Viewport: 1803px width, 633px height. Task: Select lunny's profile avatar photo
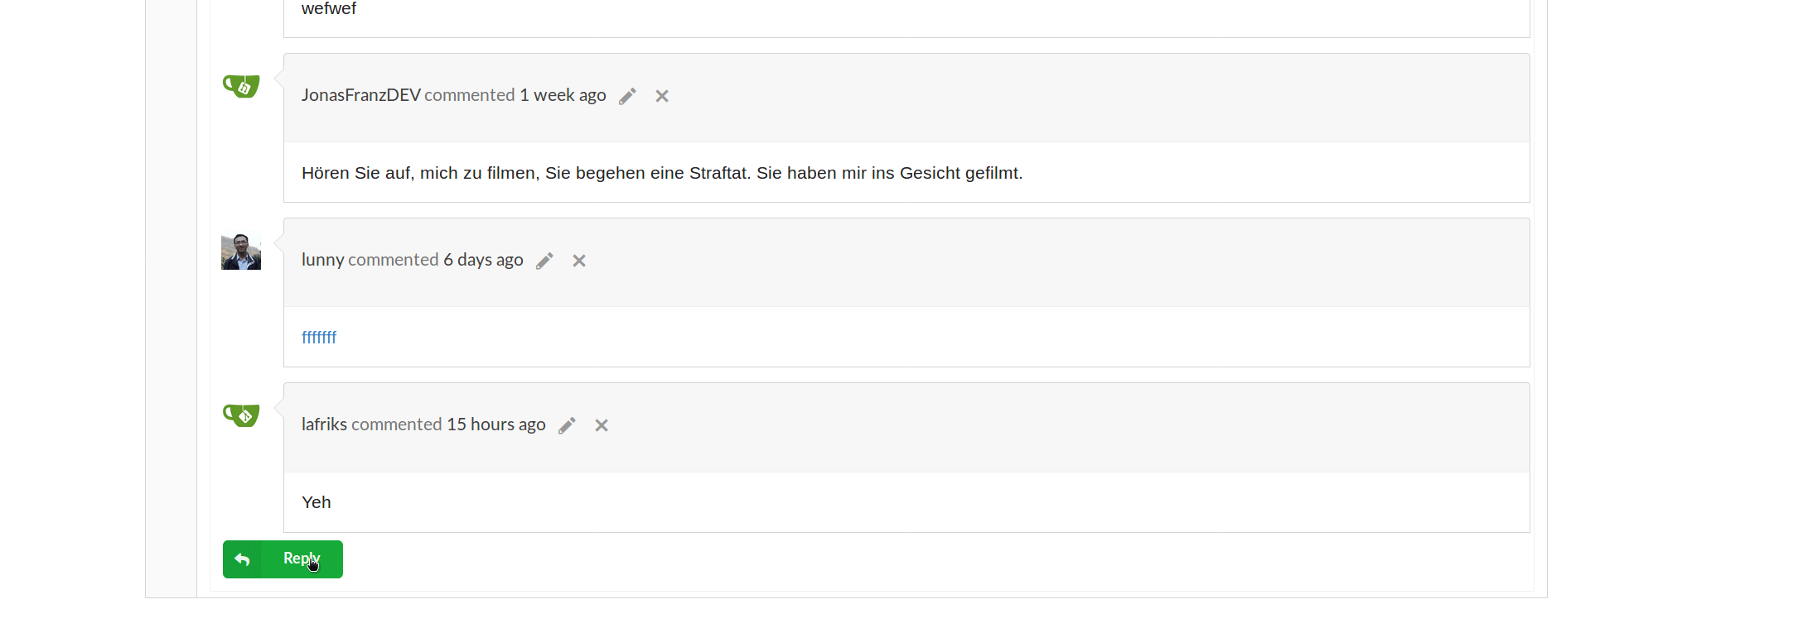[240, 251]
